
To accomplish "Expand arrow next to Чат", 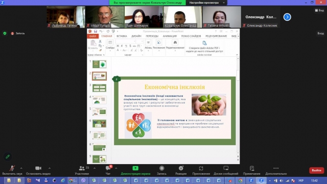I will click(116, 168).
